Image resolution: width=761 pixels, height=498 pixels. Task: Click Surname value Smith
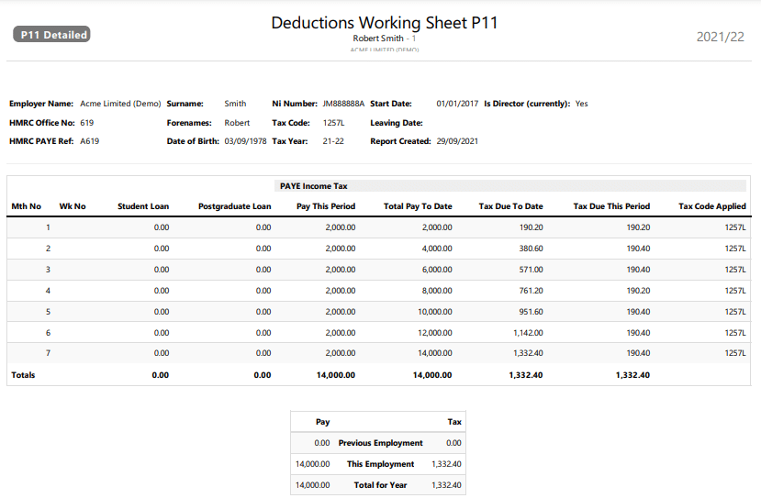[235, 104]
